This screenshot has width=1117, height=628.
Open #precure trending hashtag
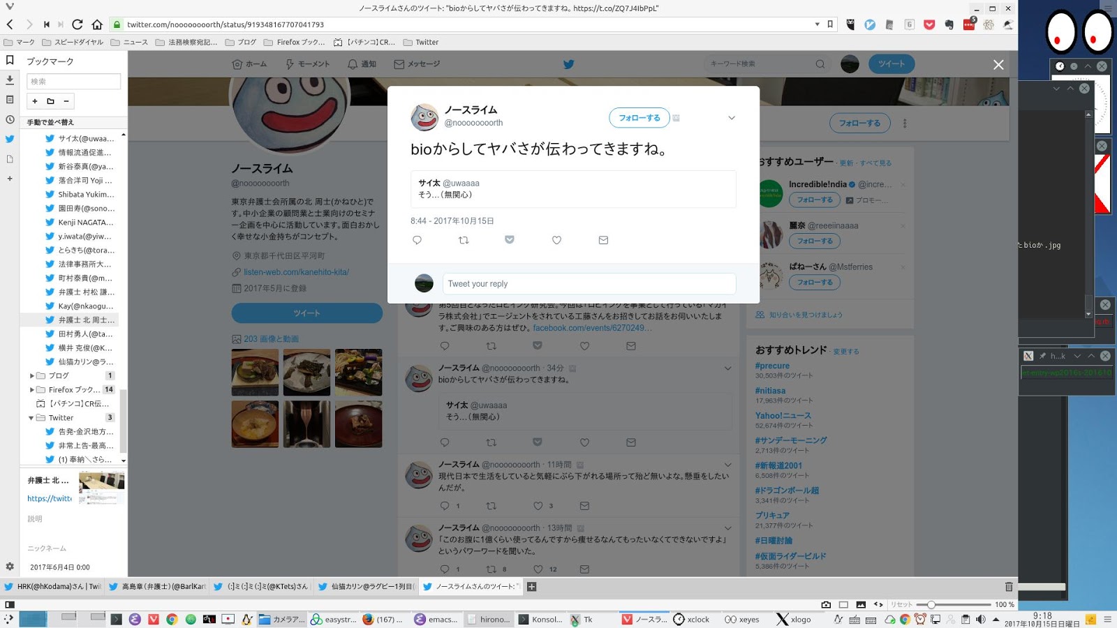pyautogui.click(x=772, y=366)
